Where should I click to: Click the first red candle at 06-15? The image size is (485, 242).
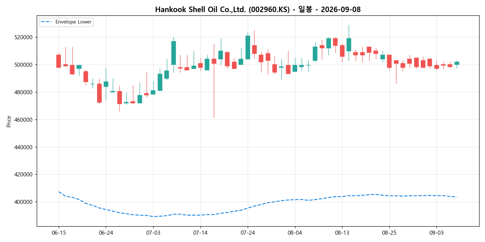(59, 61)
